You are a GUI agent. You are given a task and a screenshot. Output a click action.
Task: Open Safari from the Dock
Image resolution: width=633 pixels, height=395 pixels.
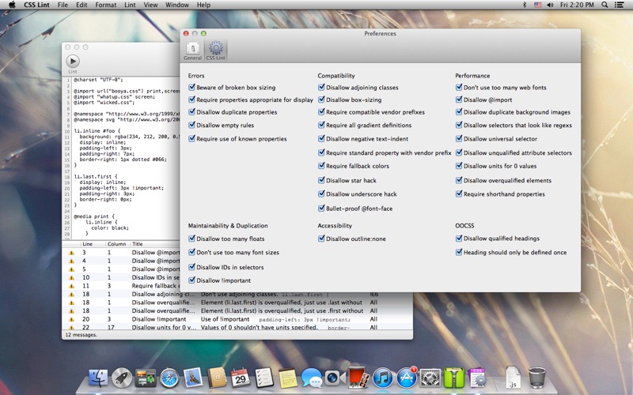tap(169, 378)
